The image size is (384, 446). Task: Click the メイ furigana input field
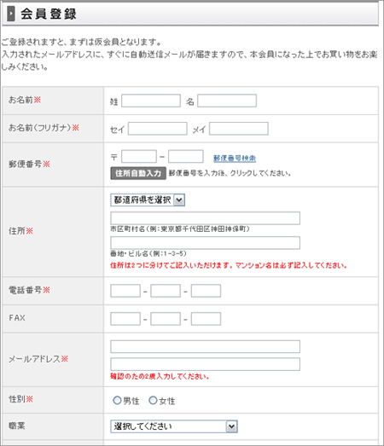tap(239, 129)
